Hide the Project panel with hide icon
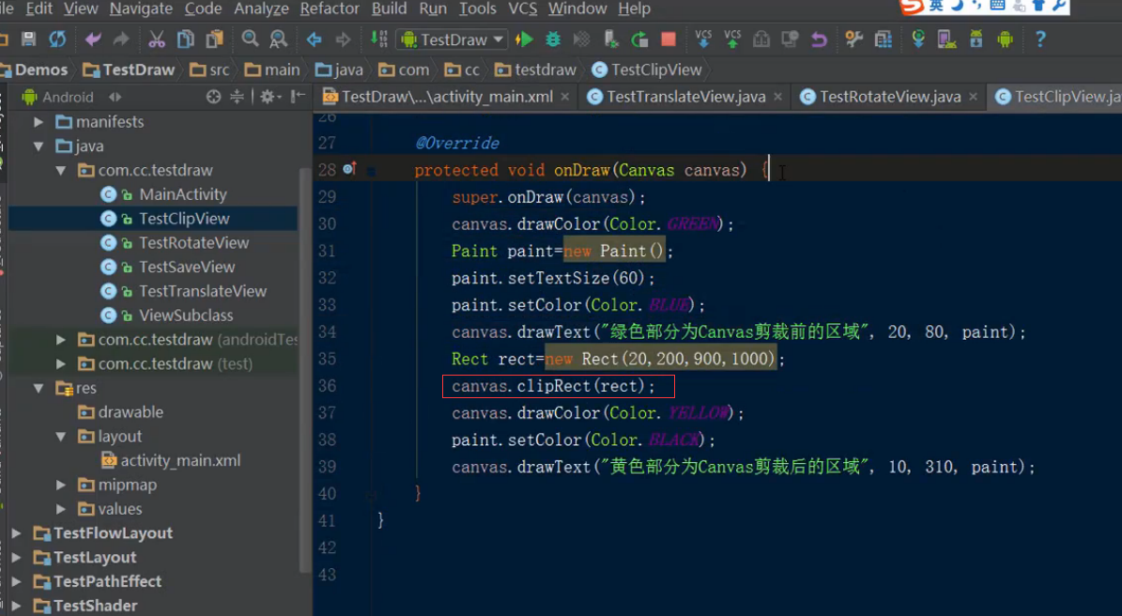This screenshot has width=1122, height=616. pyautogui.click(x=299, y=97)
